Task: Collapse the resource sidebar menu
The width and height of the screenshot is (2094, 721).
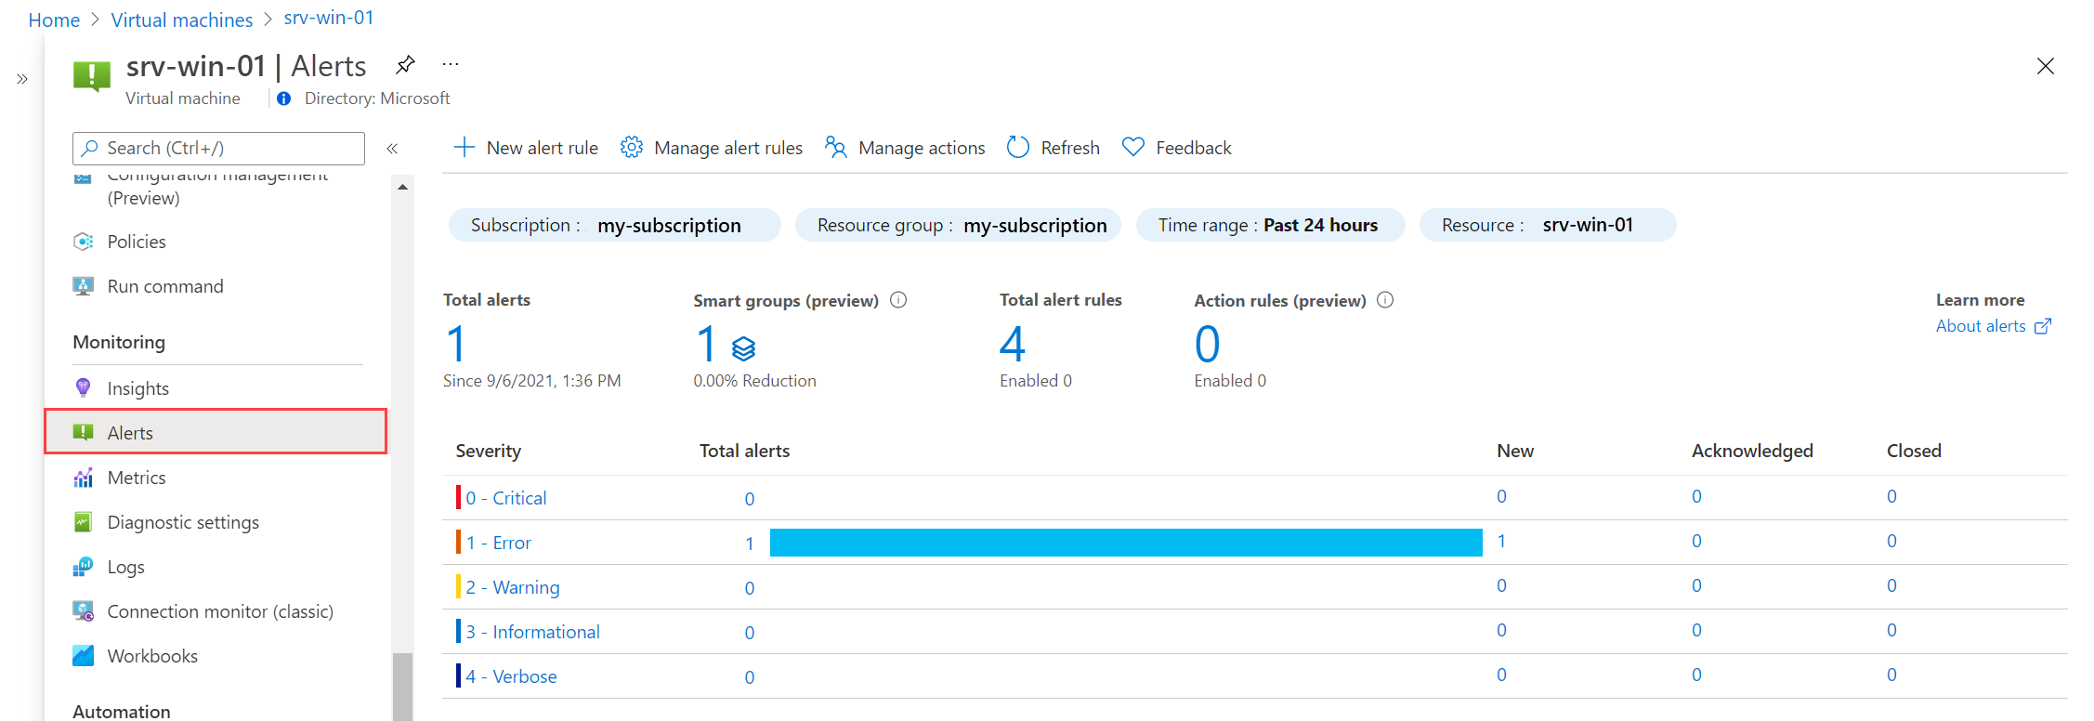Action: pyautogui.click(x=392, y=149)
